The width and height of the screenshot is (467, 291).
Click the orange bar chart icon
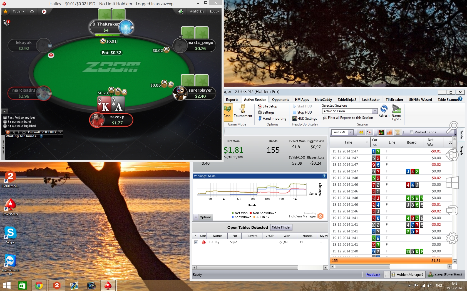tap(389, 132)
